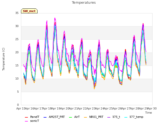The width and height of the screenshot is (168, 126).
Task: Toggle the AirT legend entry
Action: (x=75, y=117)
